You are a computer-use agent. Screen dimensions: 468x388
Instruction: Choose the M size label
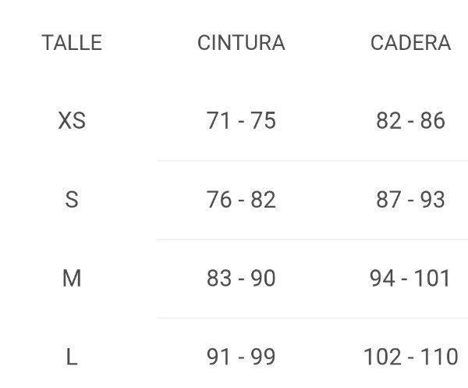pyautogui.click(x=72, y=278)
